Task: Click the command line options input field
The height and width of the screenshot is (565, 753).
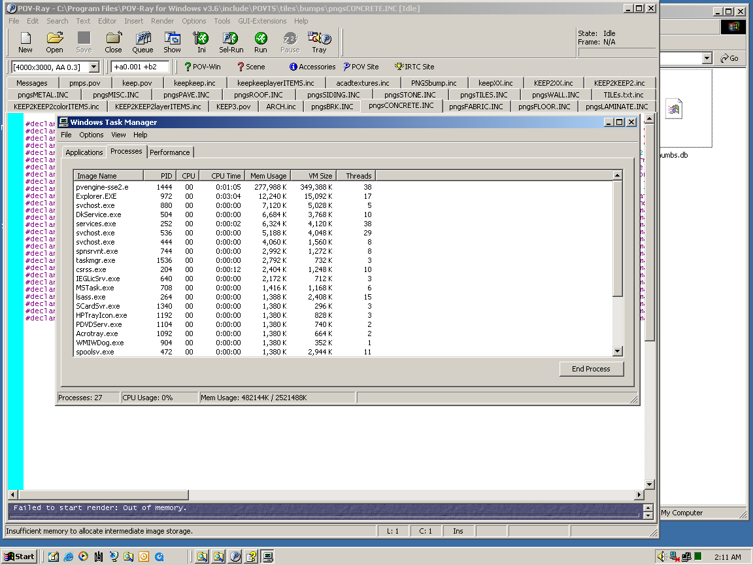Action: tap(141, 67)
